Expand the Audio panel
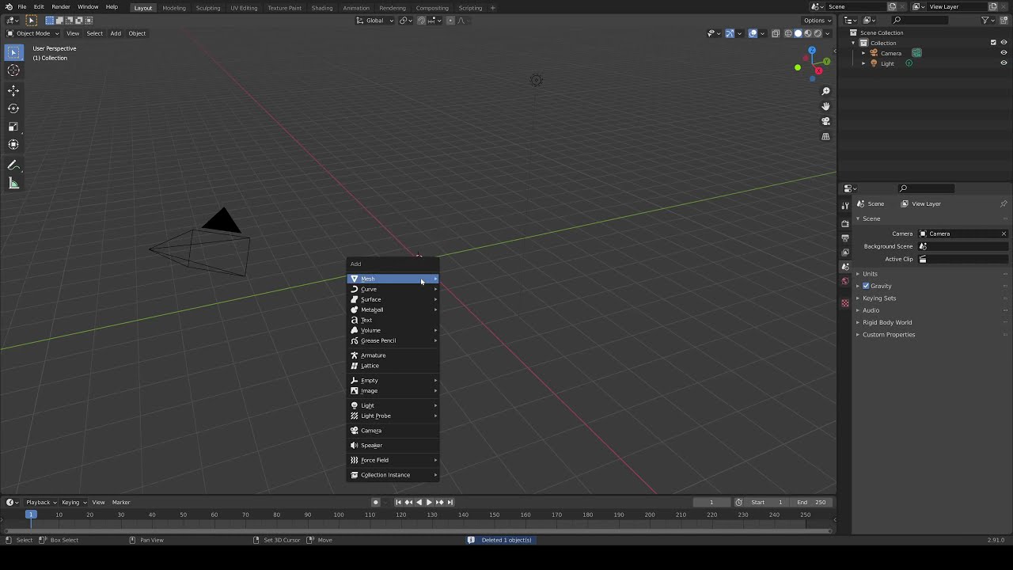The image size is (1013, 570). coord(871,310)
